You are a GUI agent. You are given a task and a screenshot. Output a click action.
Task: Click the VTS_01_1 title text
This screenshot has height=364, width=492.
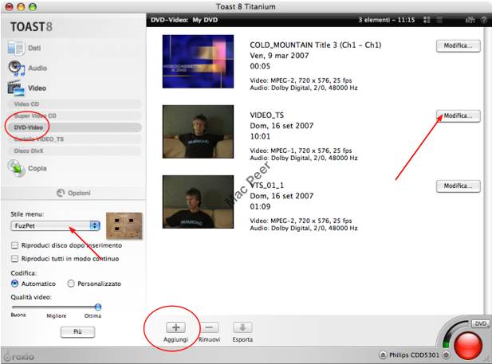pyautogui.click(x=266, y=186)
